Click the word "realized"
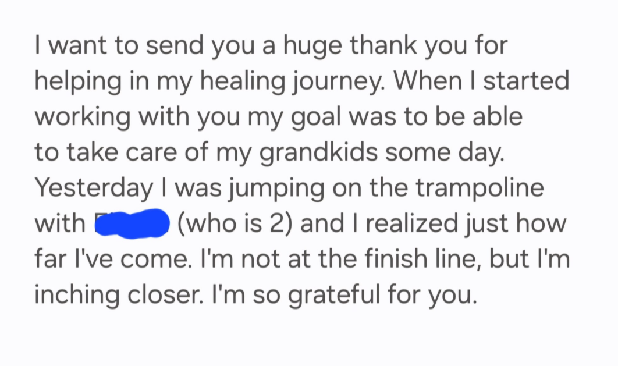The height and width of the screenshot is (366, 618). coord(412,223)
